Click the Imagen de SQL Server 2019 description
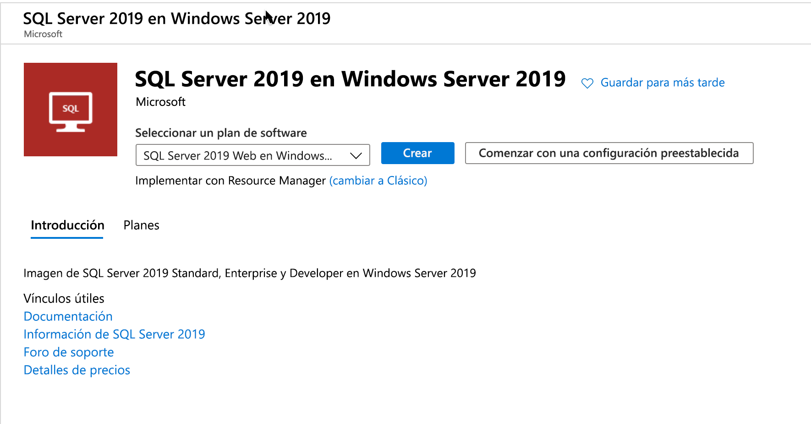The height and width of the screenshot is (424, 811). [x=250, y=273]
